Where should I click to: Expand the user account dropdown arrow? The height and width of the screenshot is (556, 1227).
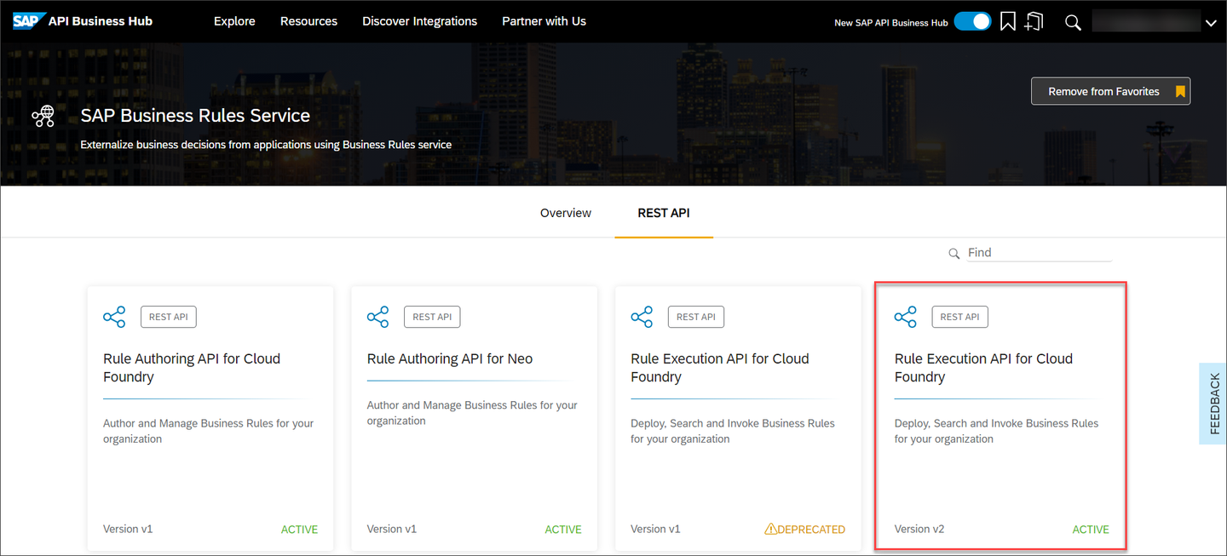[1211, 24]
